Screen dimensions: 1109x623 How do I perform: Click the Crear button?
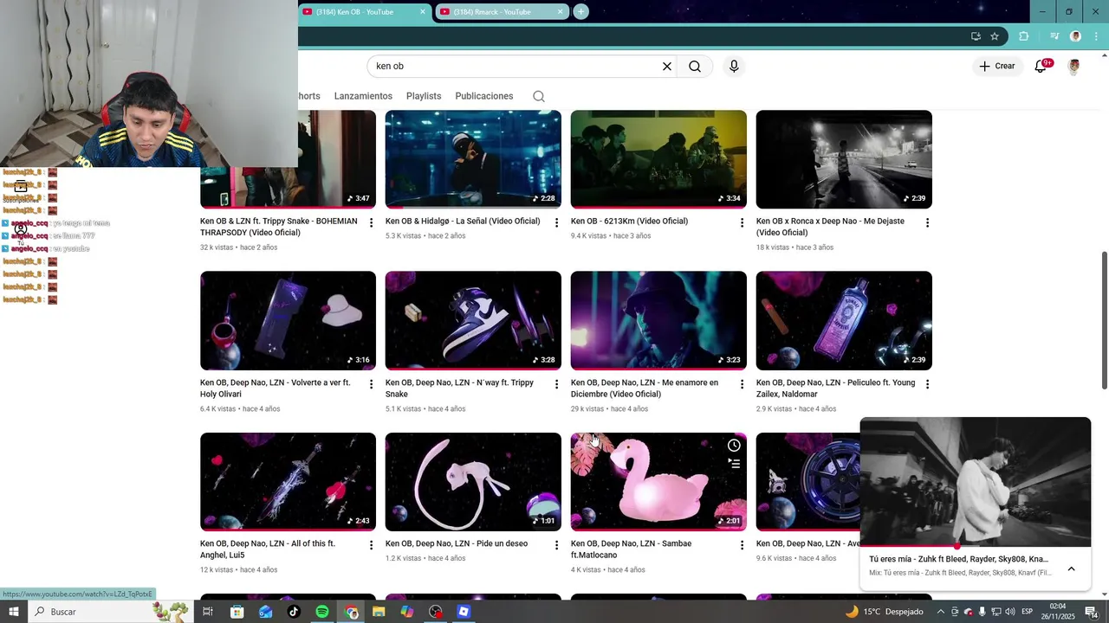(x=997, y=67)
